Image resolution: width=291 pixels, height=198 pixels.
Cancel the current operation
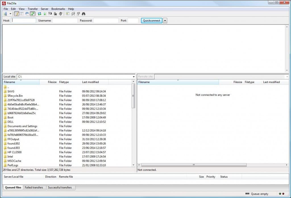click(x=50, y=14)
